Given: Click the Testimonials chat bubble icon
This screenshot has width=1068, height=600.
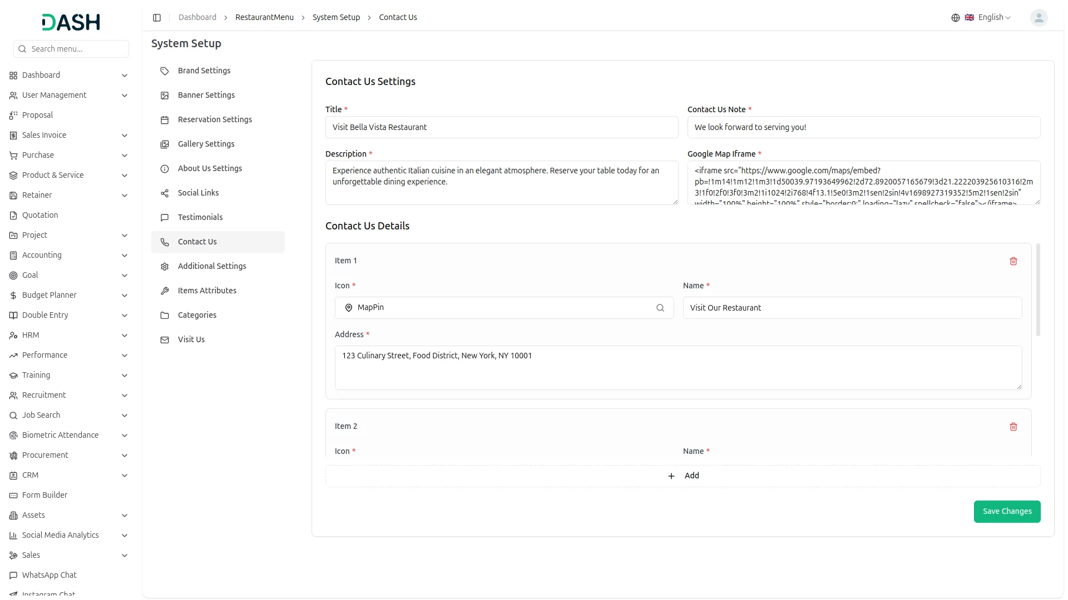Looking at the screenshot, I should pyautogui.click(x=165, y=218).
